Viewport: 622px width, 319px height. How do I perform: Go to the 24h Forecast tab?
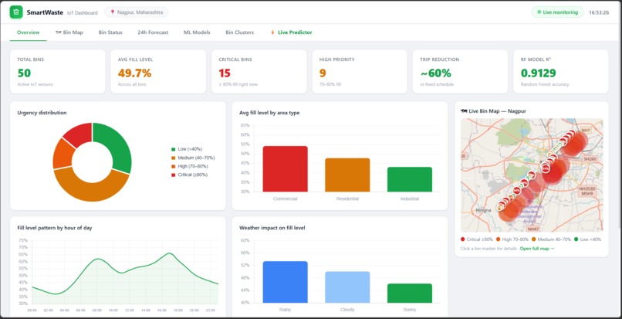tap(153, 32)
